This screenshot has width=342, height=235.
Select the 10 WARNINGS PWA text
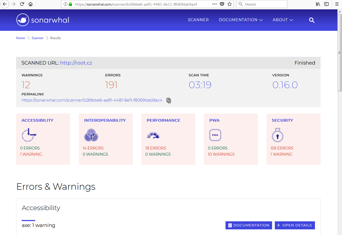[x=221, y=154]
